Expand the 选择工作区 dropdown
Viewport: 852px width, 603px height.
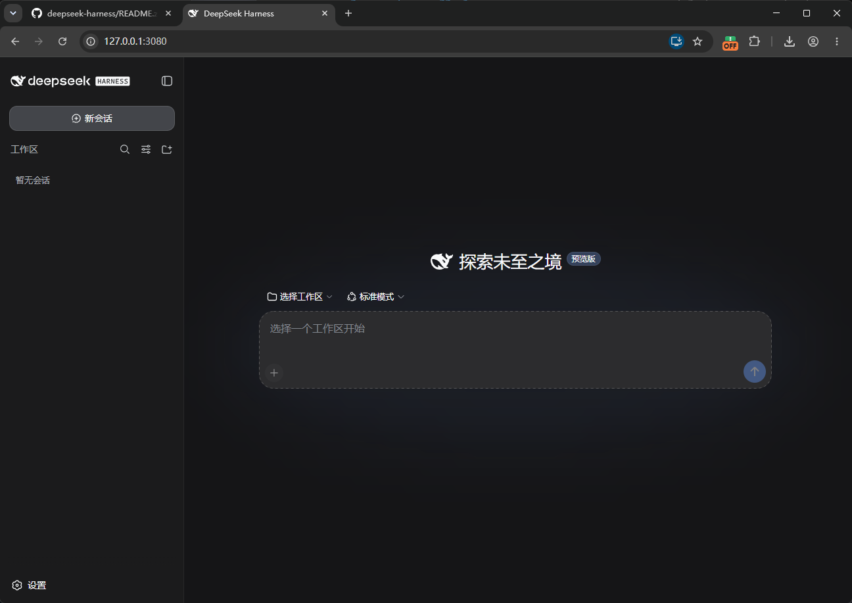coord(300,297)
